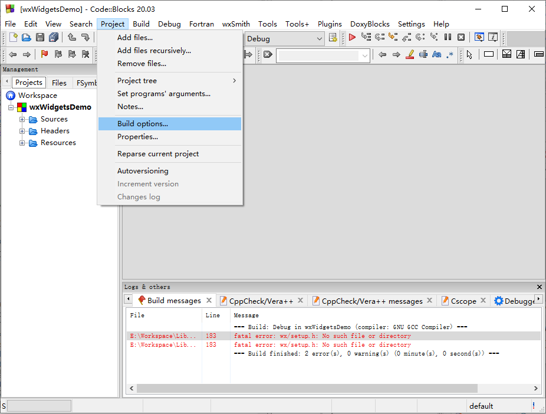Click inside the incremental search input field
546x414 pixels.
pos(318,55)
